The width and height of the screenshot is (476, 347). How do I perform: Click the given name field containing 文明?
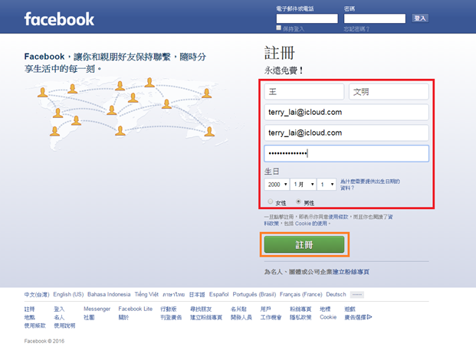389,92
